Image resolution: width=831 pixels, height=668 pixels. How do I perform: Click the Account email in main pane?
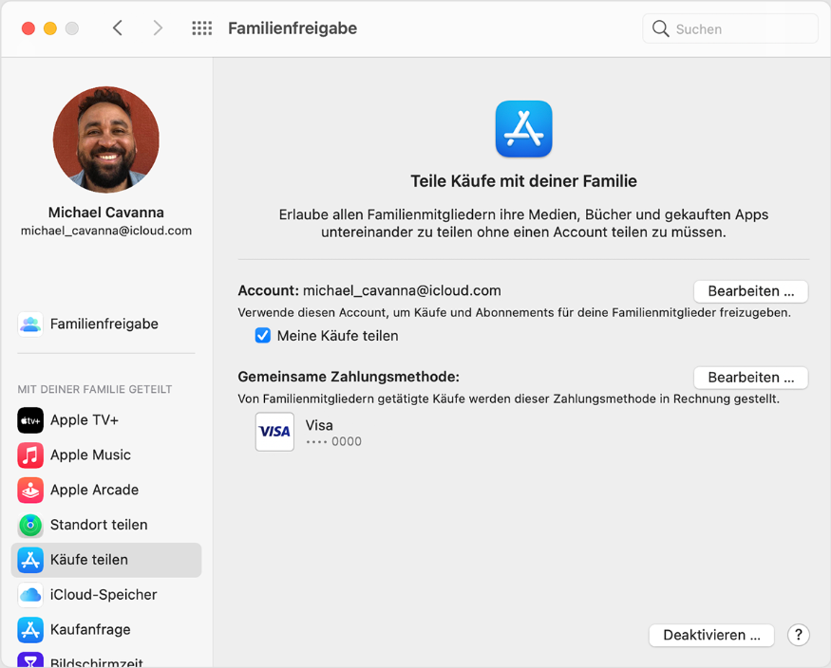pos(402,290)
